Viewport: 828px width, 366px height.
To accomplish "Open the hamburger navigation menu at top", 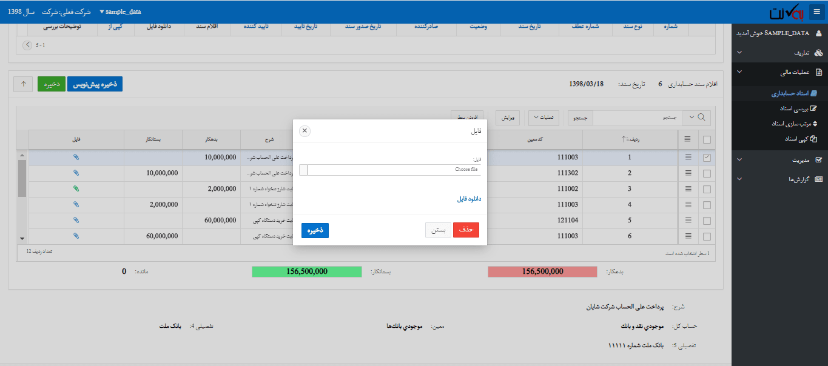I will click(816, 12).
